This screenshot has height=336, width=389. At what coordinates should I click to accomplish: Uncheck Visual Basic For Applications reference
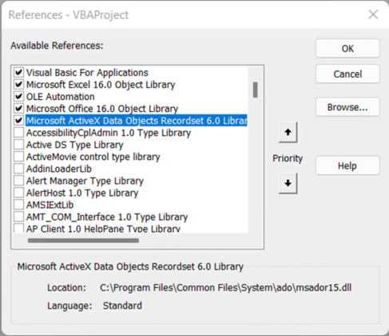[18, 73]
